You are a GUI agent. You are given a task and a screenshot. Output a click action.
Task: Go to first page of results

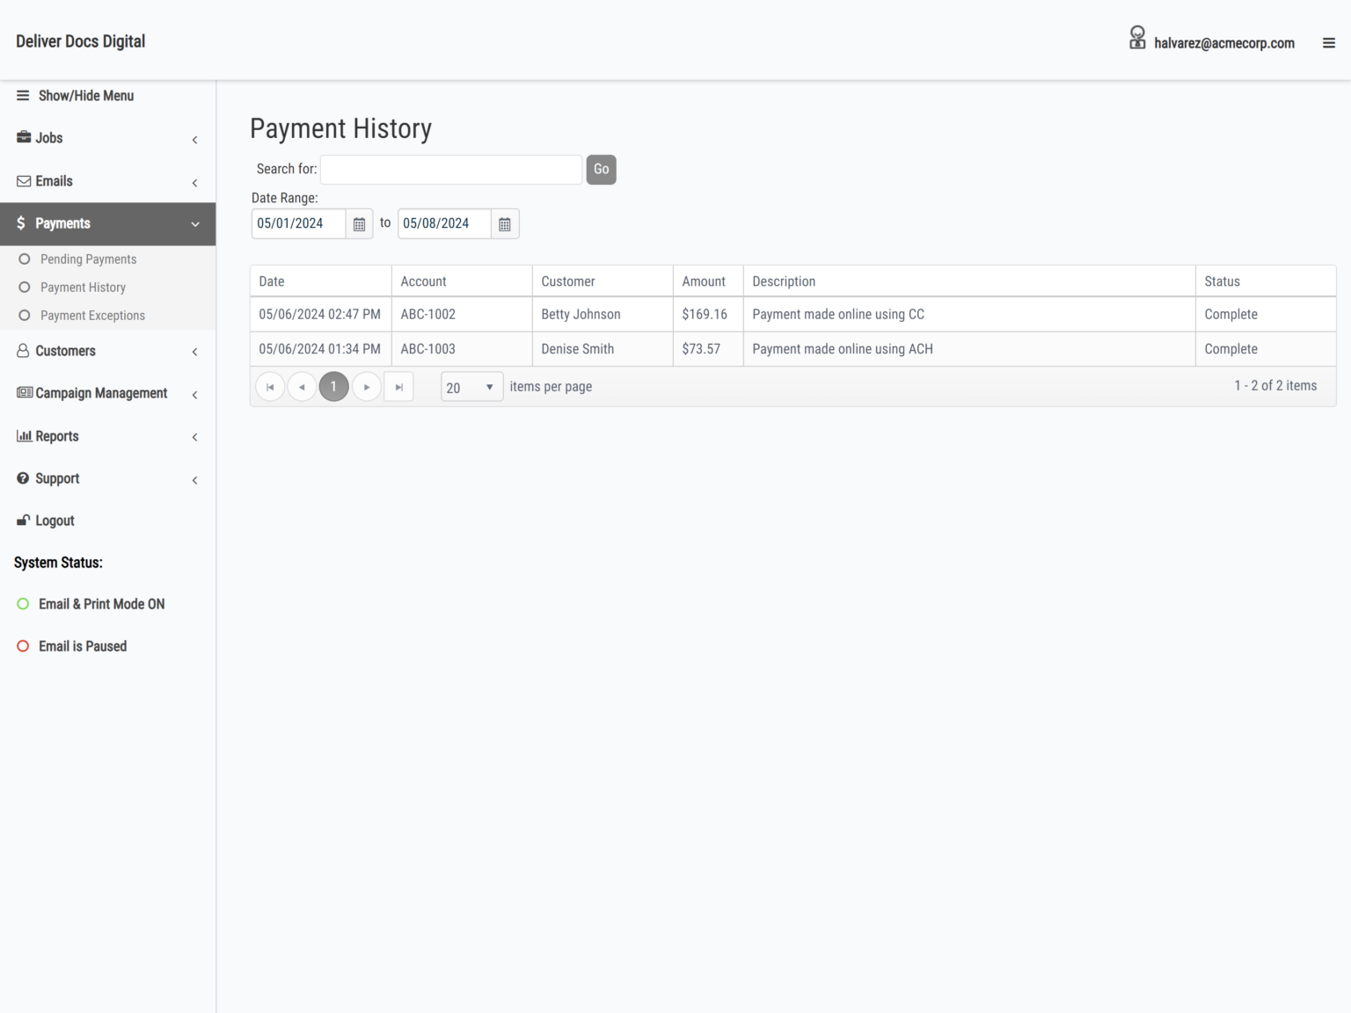[x=270, y=387]
